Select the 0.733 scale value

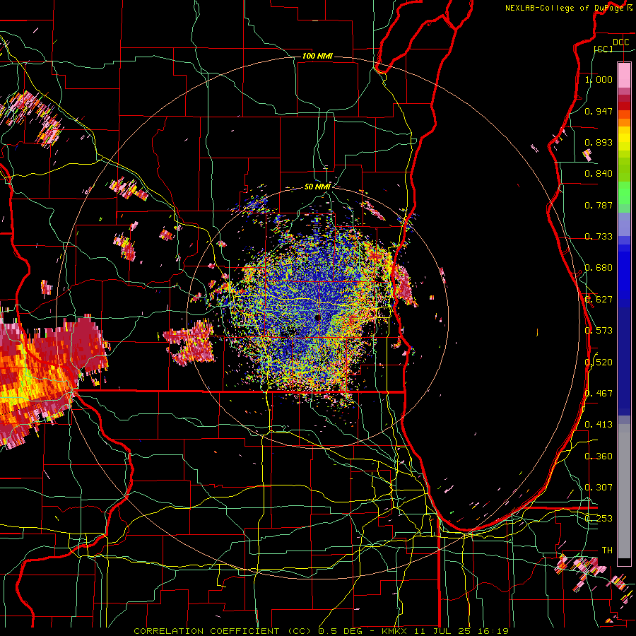tap(599, 237)
